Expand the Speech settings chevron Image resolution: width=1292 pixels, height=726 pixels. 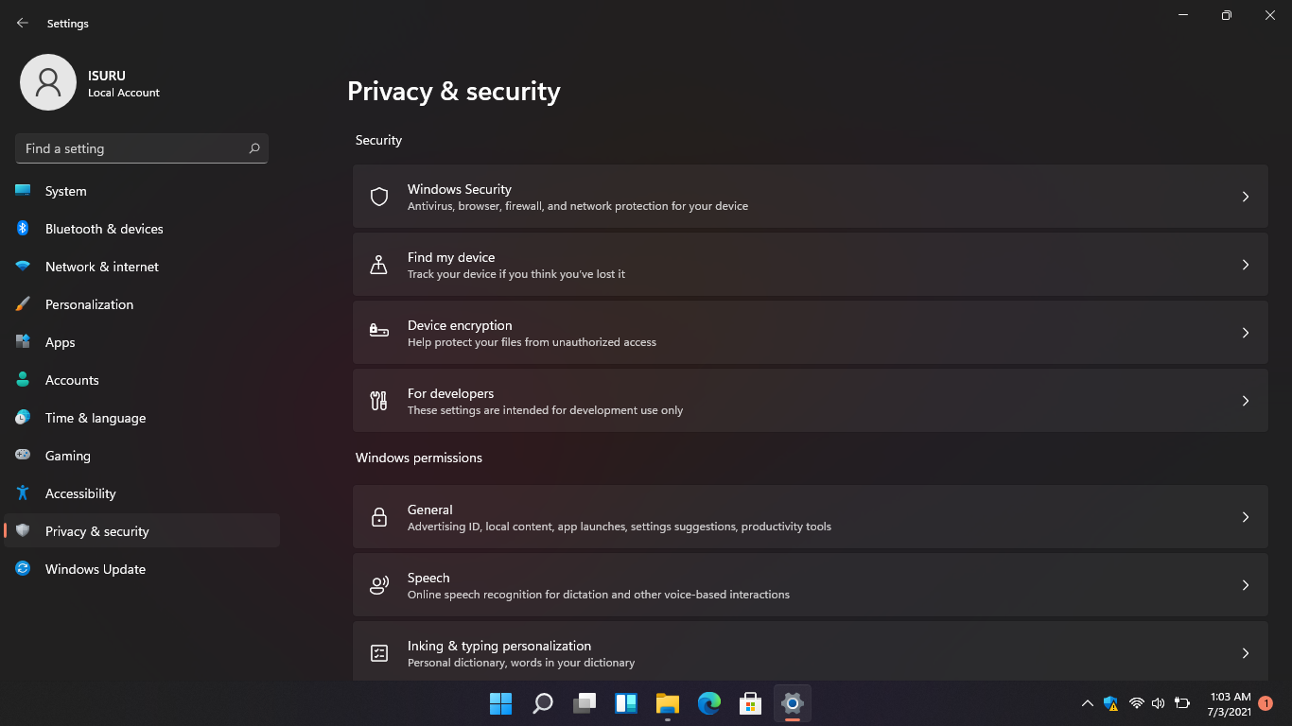pos(1246,585)
